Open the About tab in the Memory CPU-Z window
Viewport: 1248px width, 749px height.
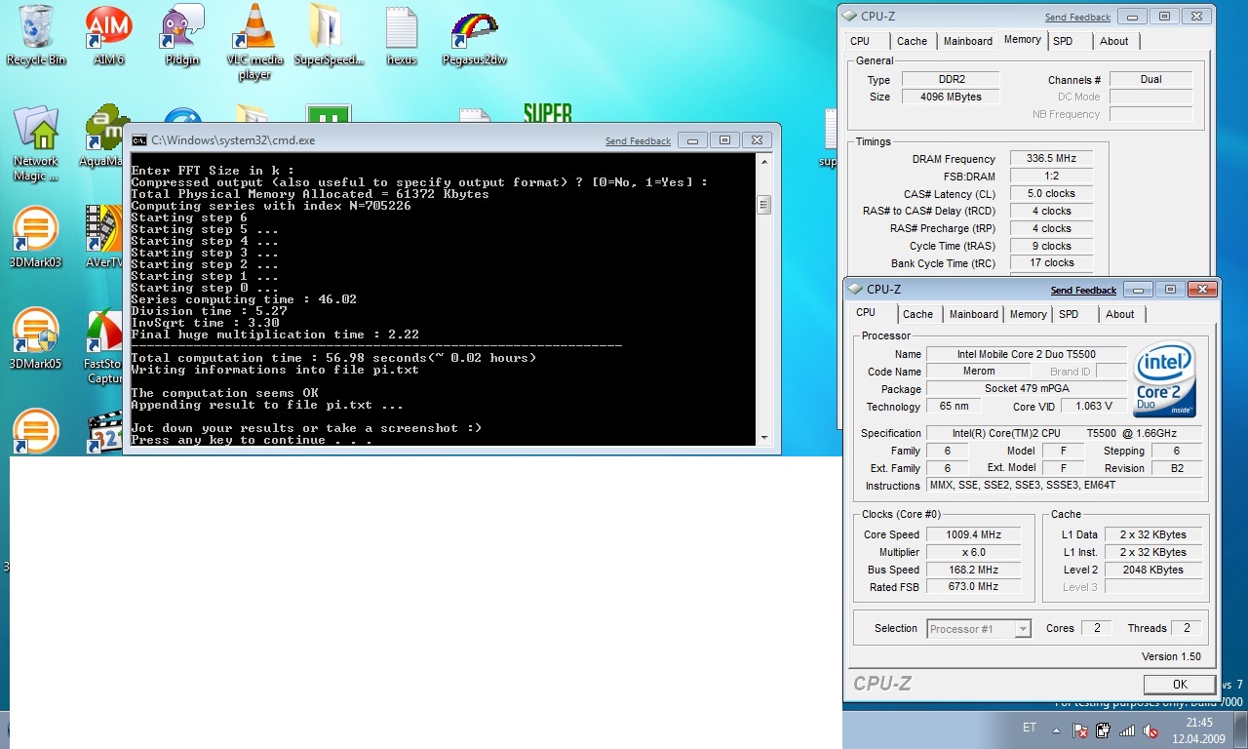(x=1114, y=41)
